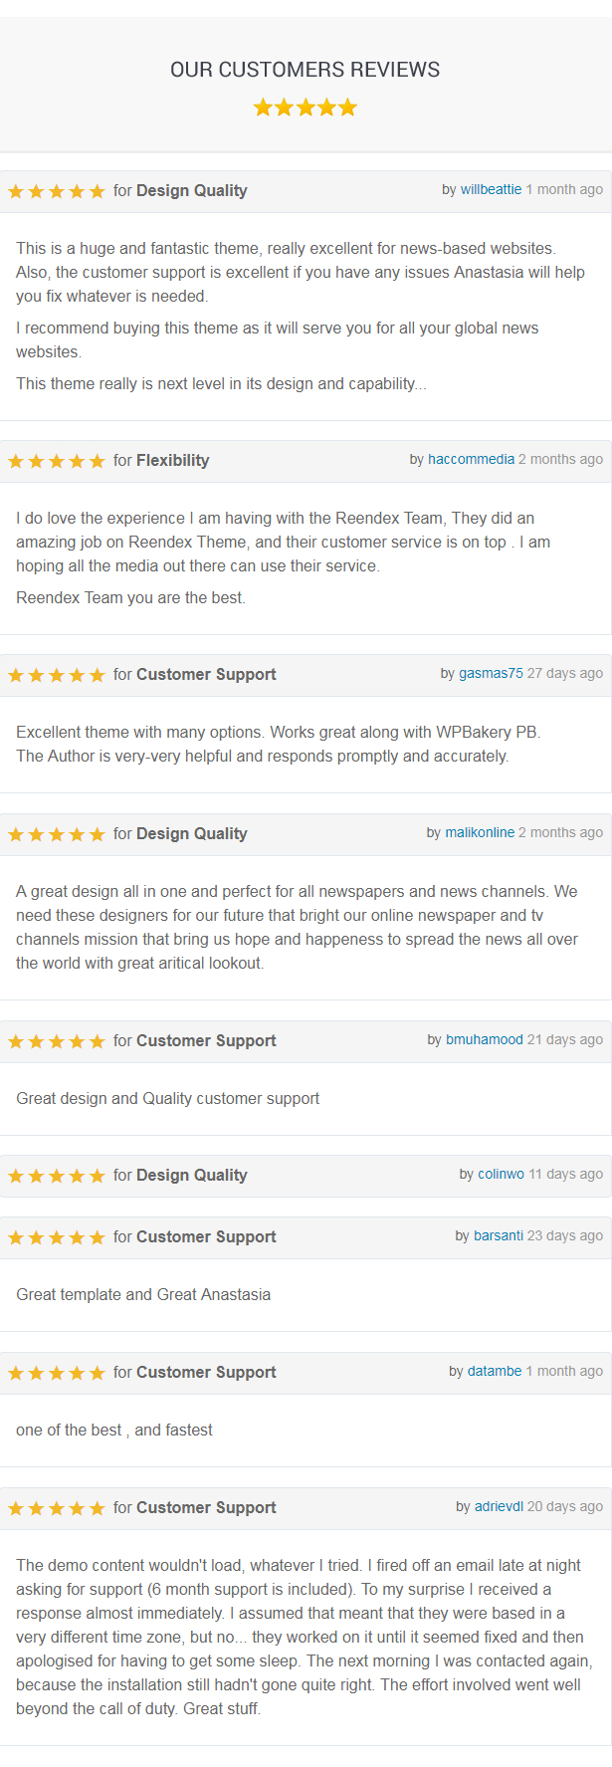Click the star rating on adrievdl's review
This screenshot has height=1767, width=612.
[x=57, y=1508]
